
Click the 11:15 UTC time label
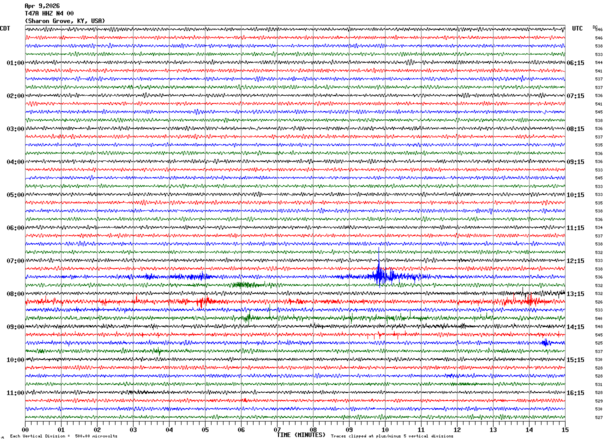pos(575,228)
